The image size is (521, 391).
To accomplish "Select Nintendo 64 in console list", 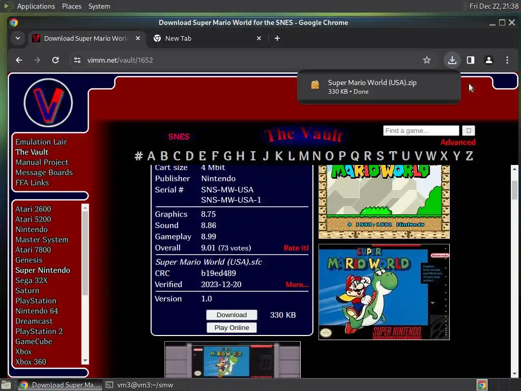I will (x=37, y=311).
